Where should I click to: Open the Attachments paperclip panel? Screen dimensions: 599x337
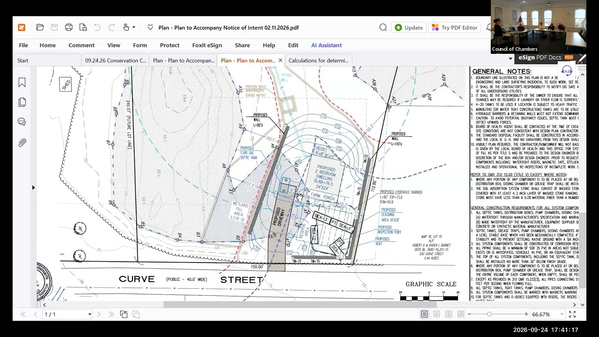[22, 142]
